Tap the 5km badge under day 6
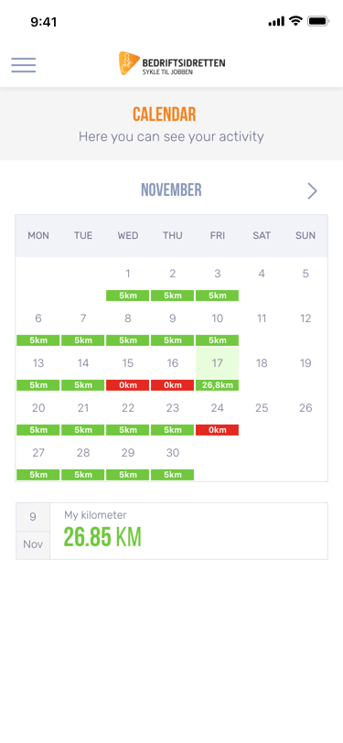343x743 pixels. [38, 340]
